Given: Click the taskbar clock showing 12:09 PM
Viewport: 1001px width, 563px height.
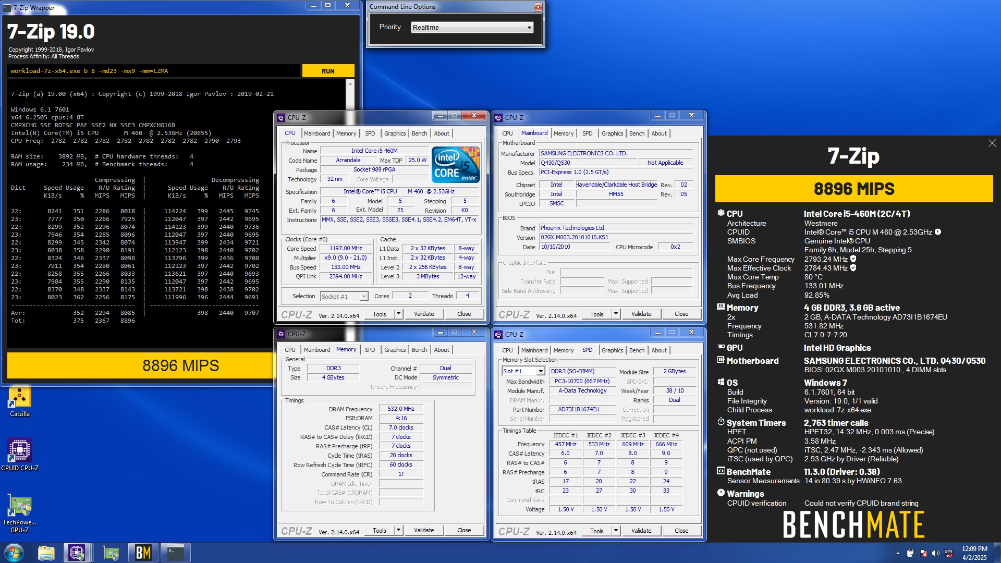Looking at the screenshot, I should pos(974,553).
